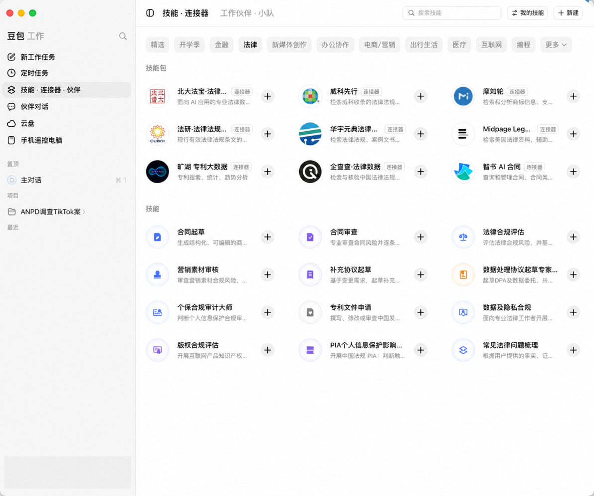Image resolution: width=594 pixels, height=496 pixels.
Task: Open the 威科先行 colorful globe logo
Action: (x=310, y=96)
